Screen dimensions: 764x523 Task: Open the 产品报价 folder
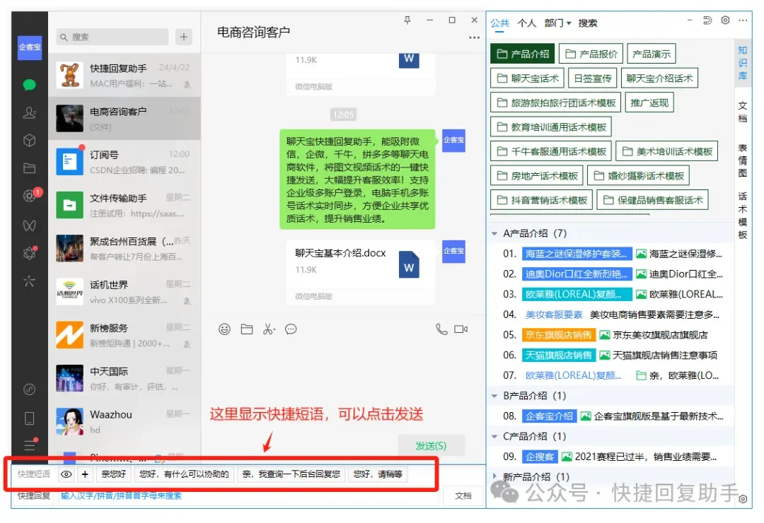(591, 54)
